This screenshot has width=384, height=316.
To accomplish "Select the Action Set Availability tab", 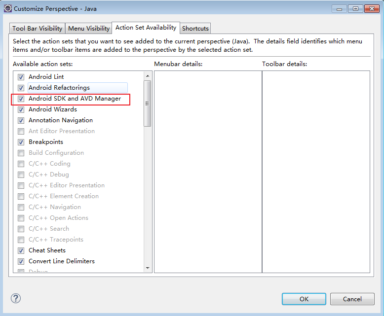I will tap(146, 28).
